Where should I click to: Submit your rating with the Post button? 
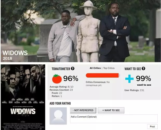(152, 127)
